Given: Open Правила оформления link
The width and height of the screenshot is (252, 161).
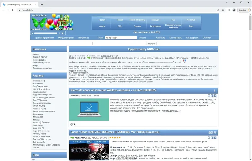Looking at the screenshot, I should pos(44,38).
